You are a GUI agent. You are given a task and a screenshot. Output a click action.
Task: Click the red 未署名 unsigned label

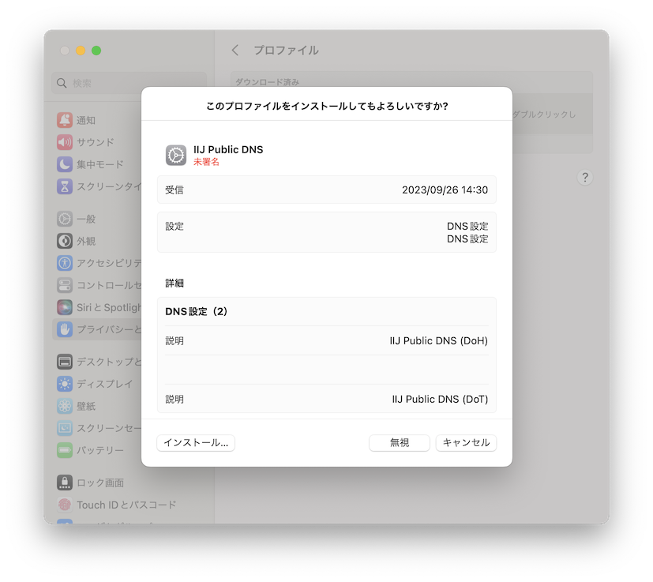point(206,162)
